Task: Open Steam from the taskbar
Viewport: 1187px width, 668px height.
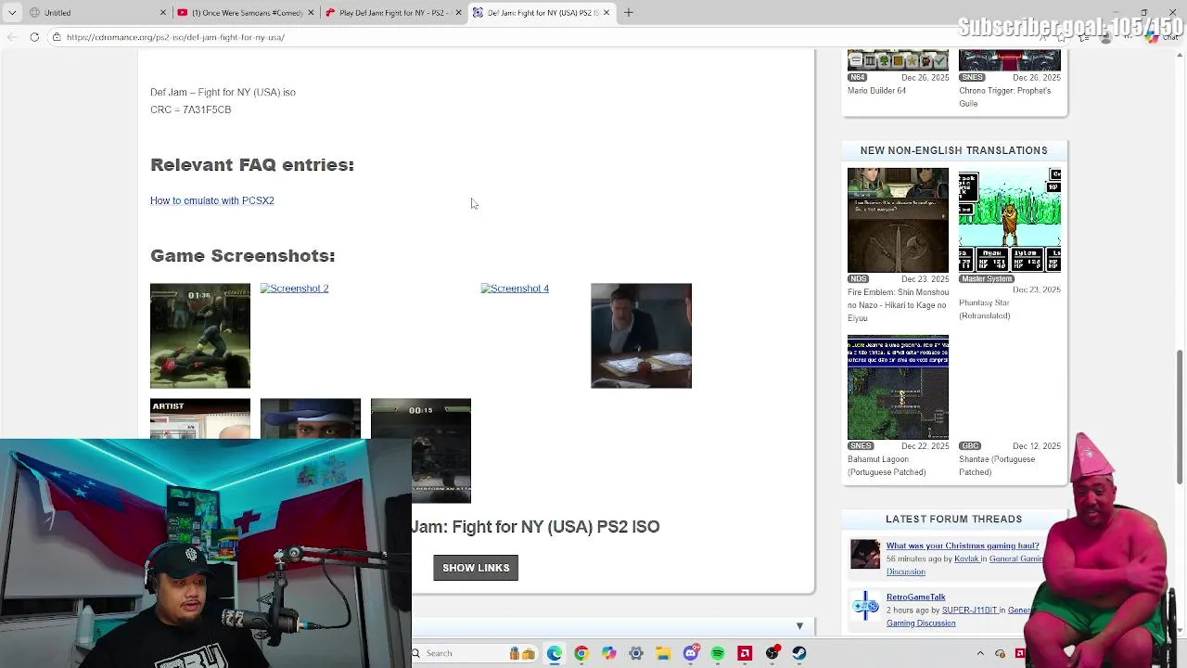Action: [x=799, y=653]
